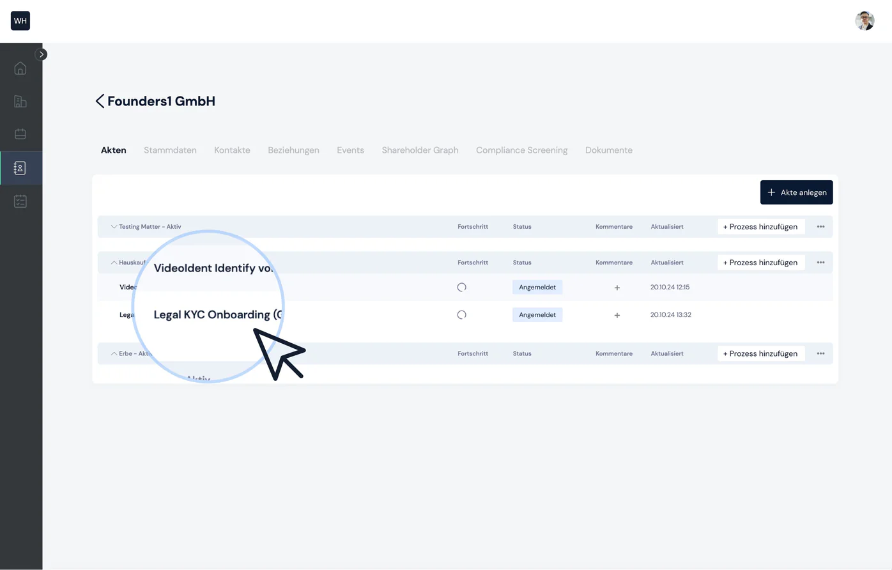Open the contacts address book sidebar icon
This screenshot has width=892, height=570.
20,168
